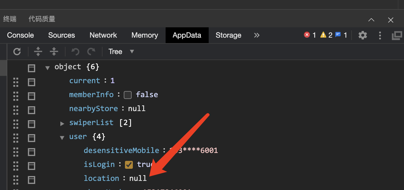
Task: Switch to the Network tab
Action: coord(103,35)
